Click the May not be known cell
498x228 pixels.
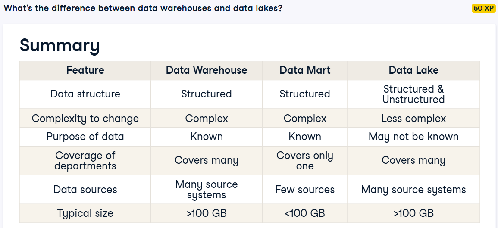click(413, 137)
